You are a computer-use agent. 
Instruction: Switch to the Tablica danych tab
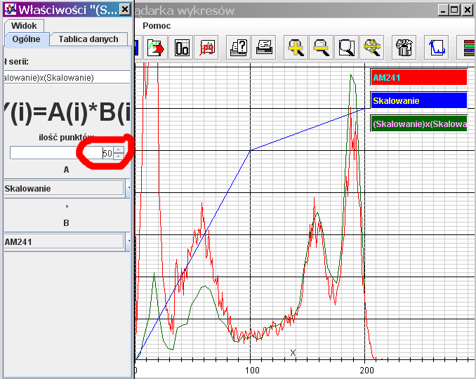[88, 39]
